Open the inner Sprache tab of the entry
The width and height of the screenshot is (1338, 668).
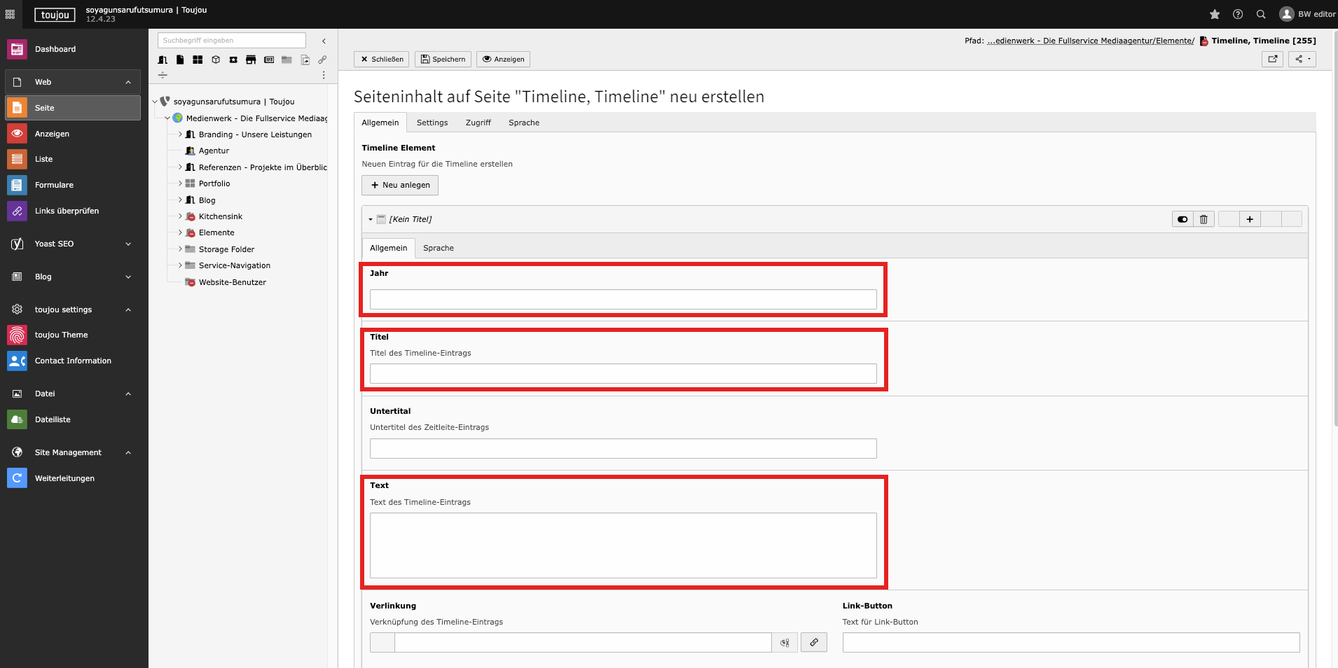click(x=438, y=248)
